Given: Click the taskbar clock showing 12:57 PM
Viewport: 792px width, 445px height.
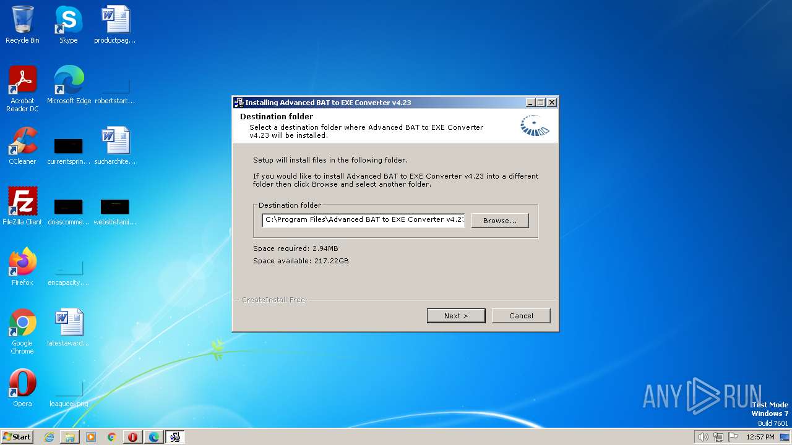Looking at the screenshot, I should pos(760,437).
